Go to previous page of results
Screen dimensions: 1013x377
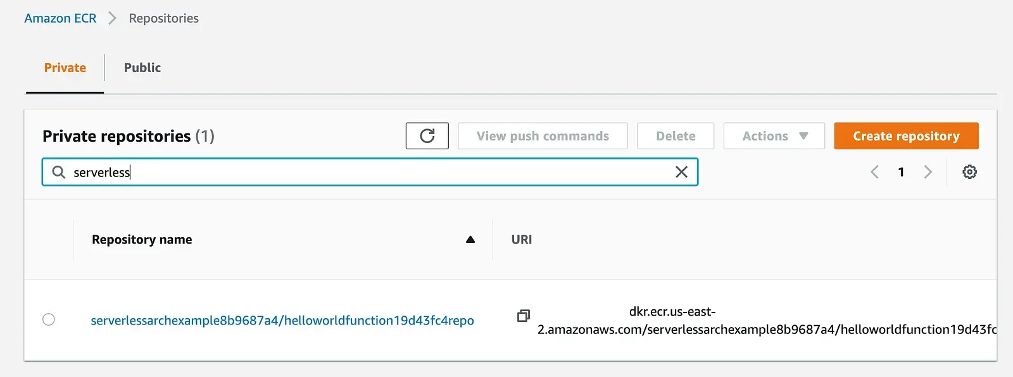pyautogui.click(x=874, y=172)
